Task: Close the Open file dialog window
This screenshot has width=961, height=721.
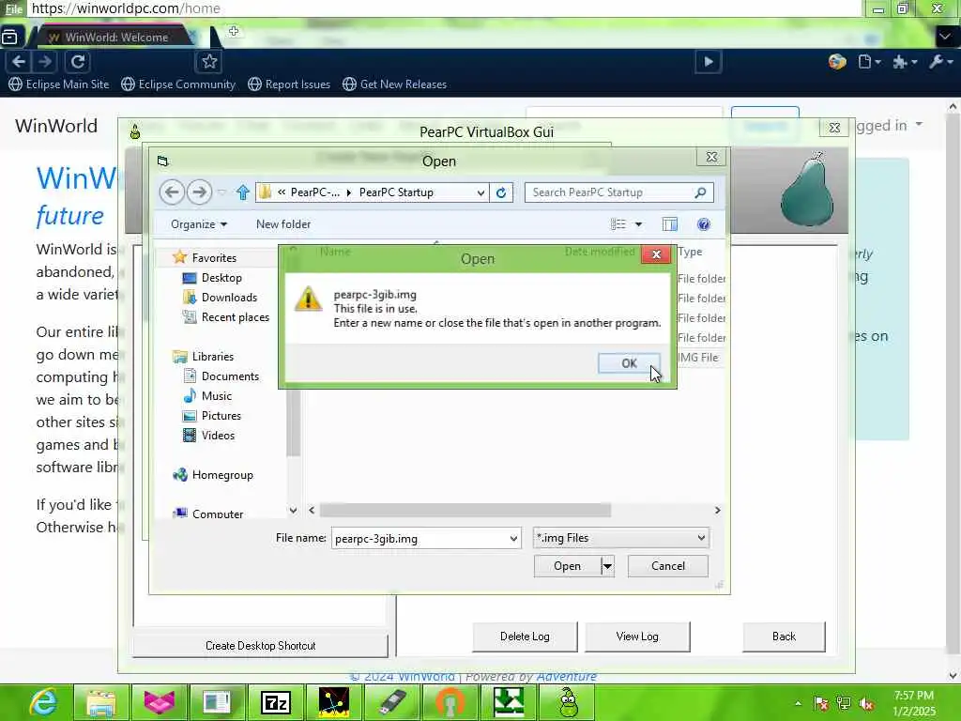Action: 711,157
